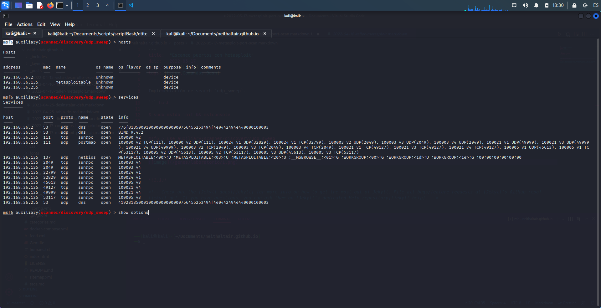Close the scriptBash/etitc tab
601x308 pixels.
(153, 33)
